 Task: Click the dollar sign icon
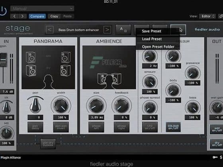(x=221, y=157)
